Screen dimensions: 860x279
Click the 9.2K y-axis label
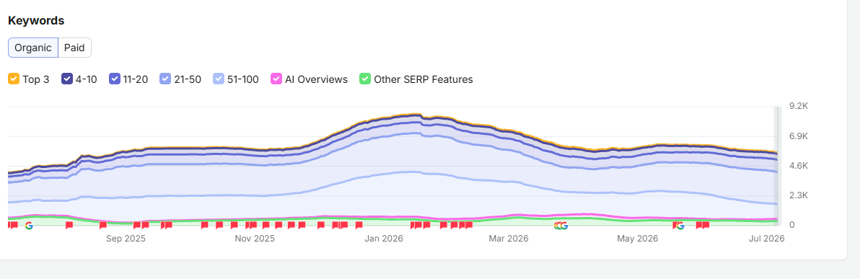click(799, 107)
